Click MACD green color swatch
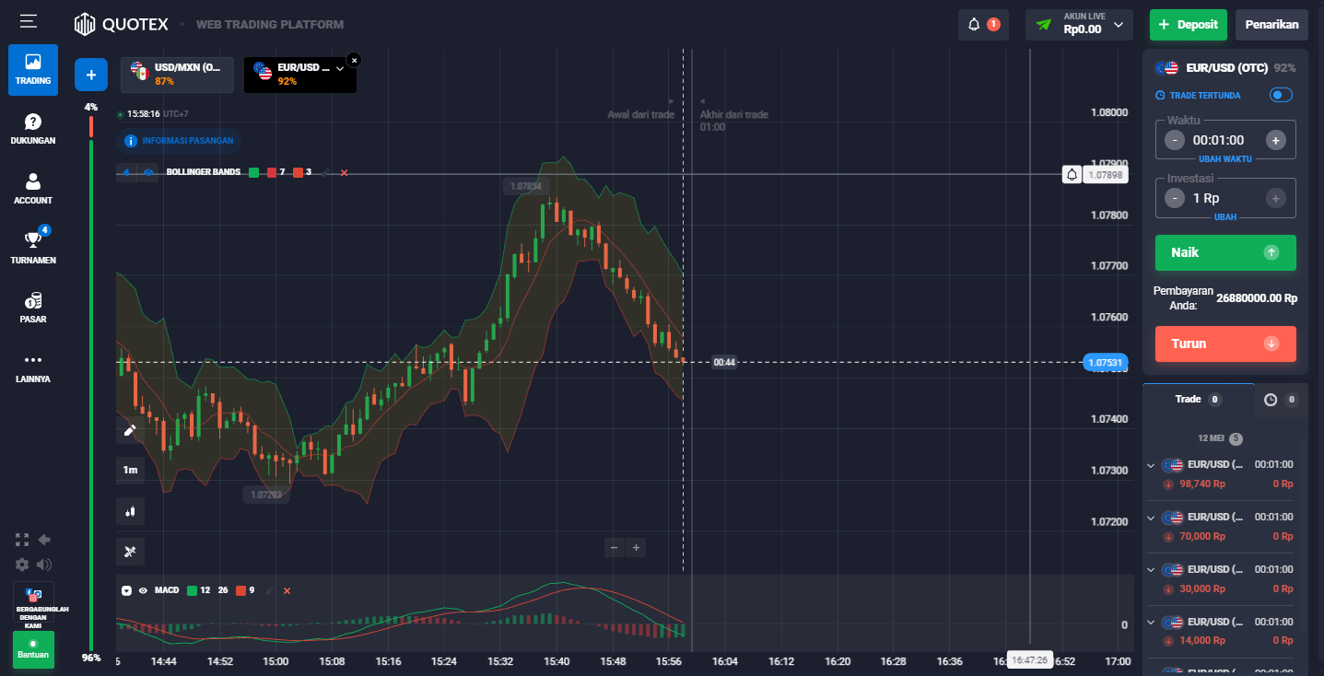The height and width of the screenshot is (676, 1324). click(192, 590)
